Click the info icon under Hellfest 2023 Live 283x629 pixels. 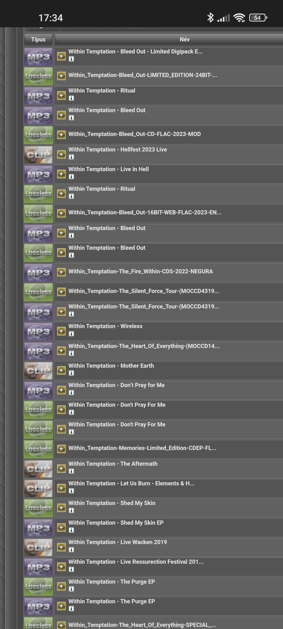point(71,157)
